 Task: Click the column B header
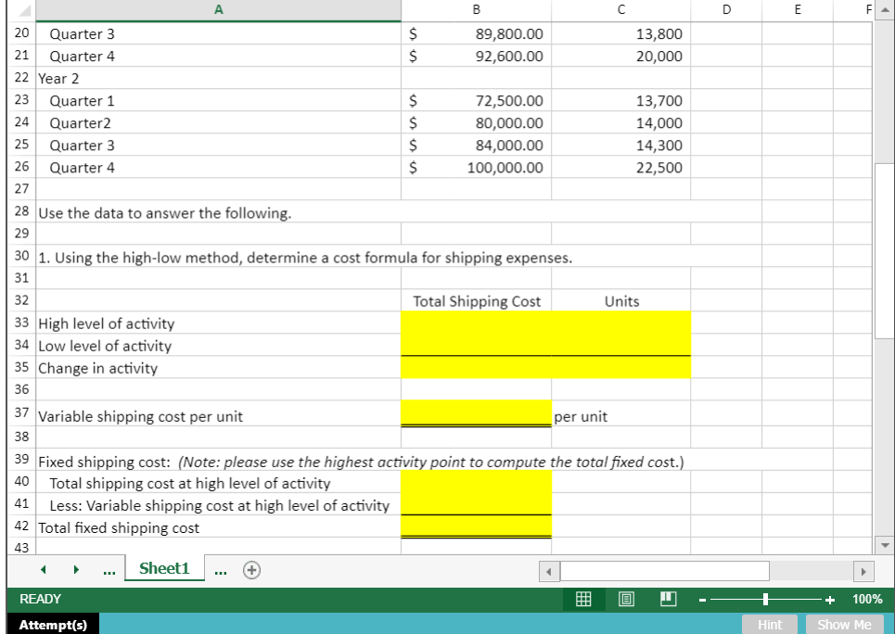(475, 9)
